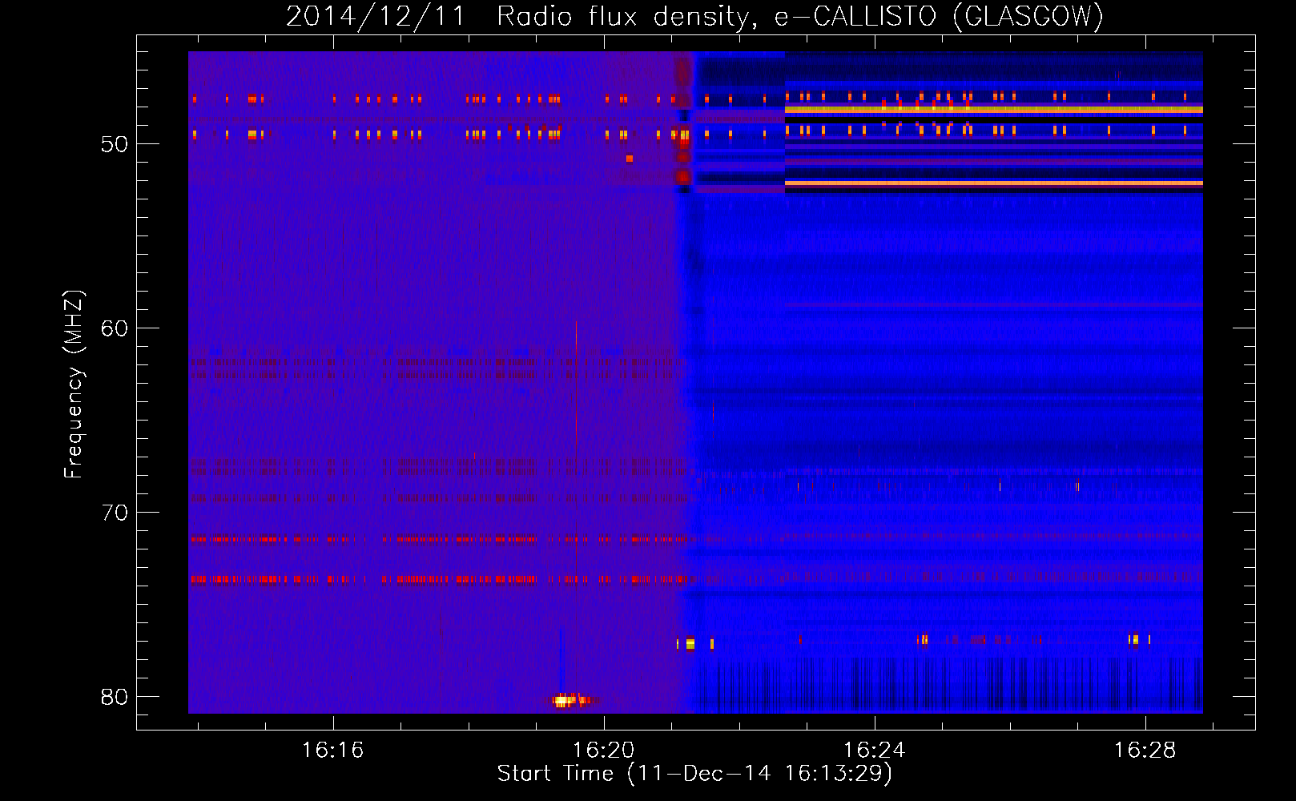Image resolution: width=1296 pixels, height=801 pixels.
Task: Click the 60 frequency tick label
Action: tap(115, 328)
